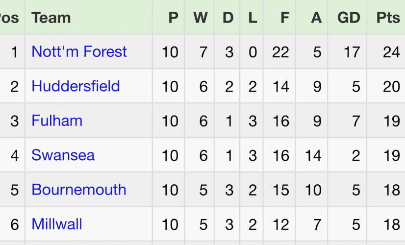
Task: Go to the Bournemouth team link
Action: click(78, 190)
